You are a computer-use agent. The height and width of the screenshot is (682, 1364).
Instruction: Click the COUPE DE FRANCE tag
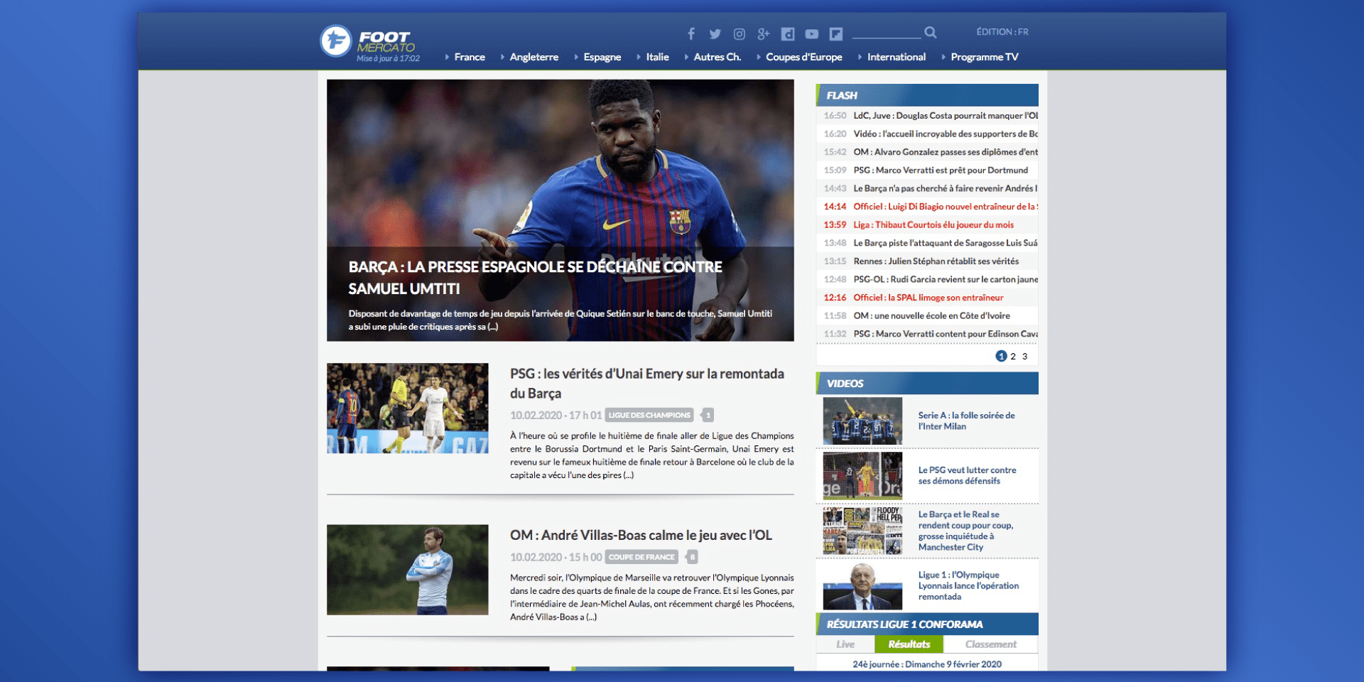[642, 557]
